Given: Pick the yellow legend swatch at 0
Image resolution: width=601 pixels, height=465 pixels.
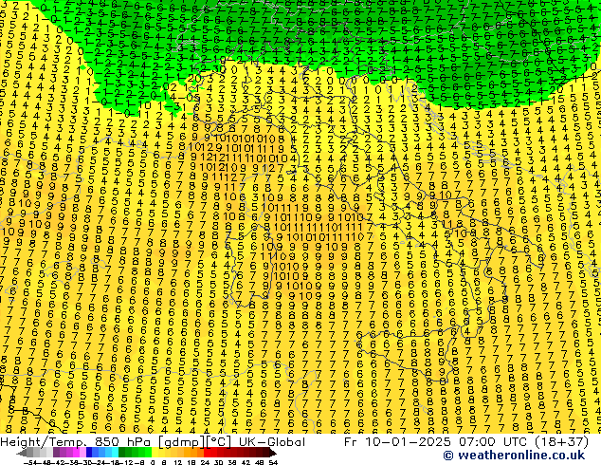Looking at the screenshot, I should pyautogui.click(x=155, y=453).
